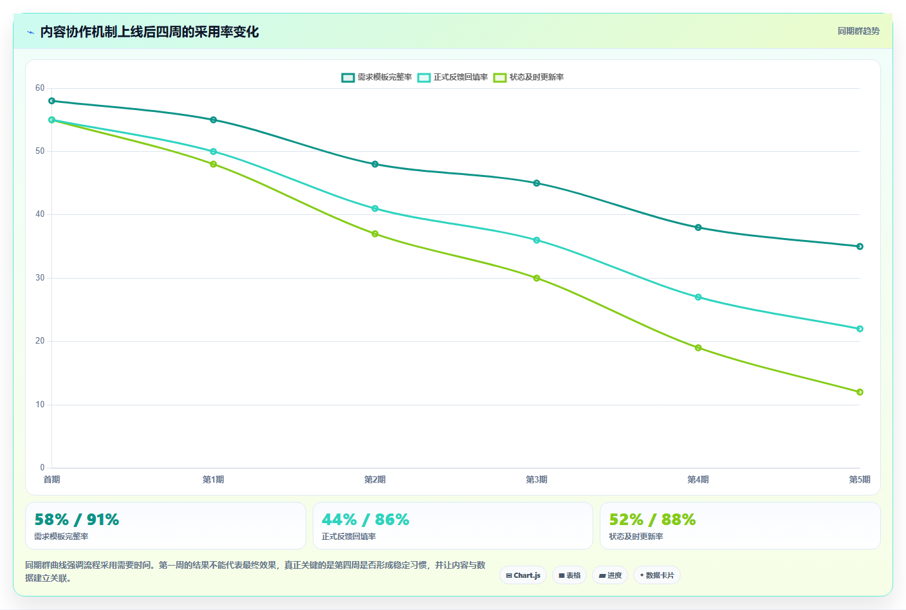Click the 同期群趋势 label in header
Image resolution: width=906 pixels, height=610 pixels.
pyautogui.click(x=858, y=31)
